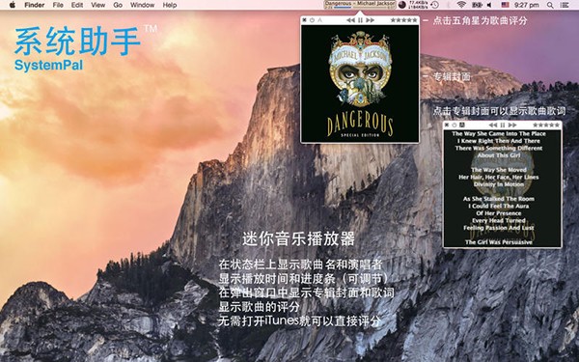This screenshot has height=362, width=579.
Task: Rate the song using the album popup stars
Action: tap(403, 20)
